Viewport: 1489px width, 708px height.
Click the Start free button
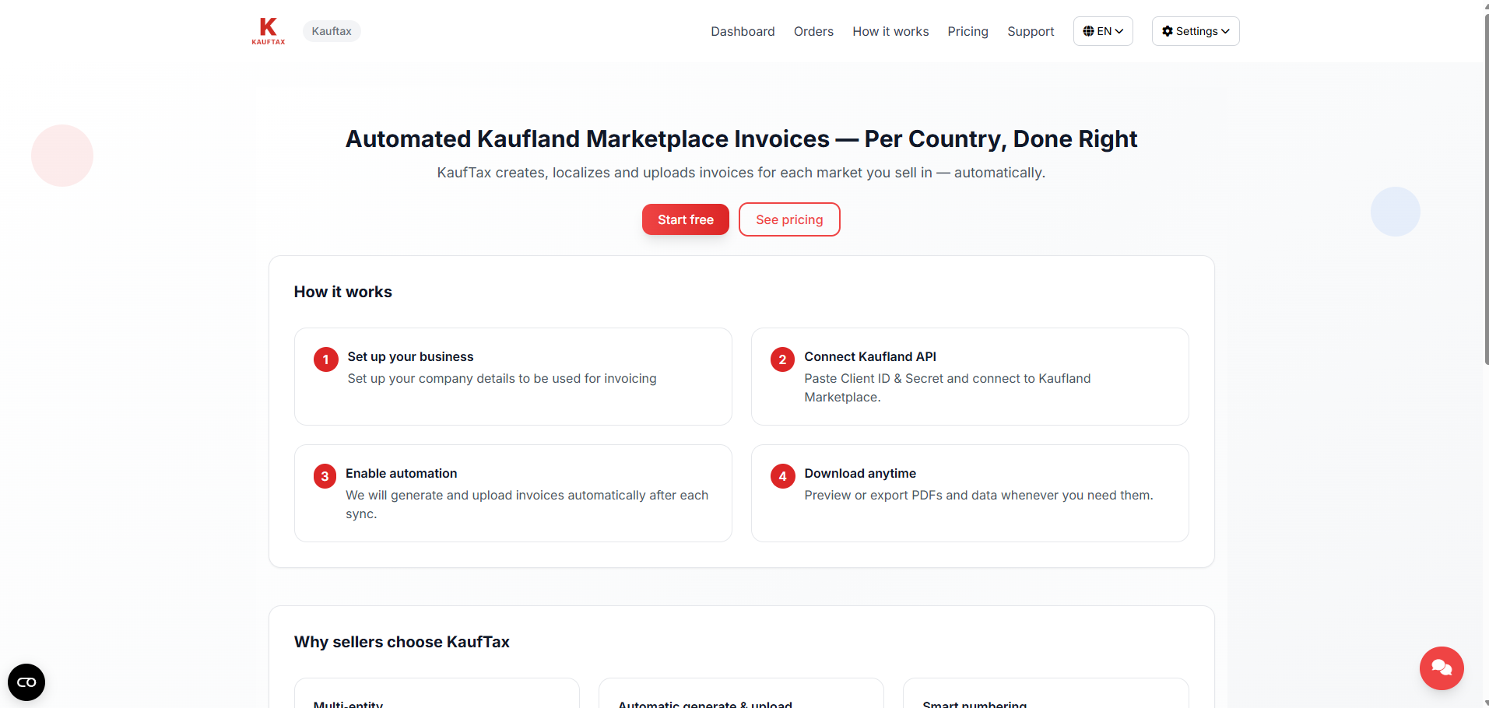(x=685, y=219)
